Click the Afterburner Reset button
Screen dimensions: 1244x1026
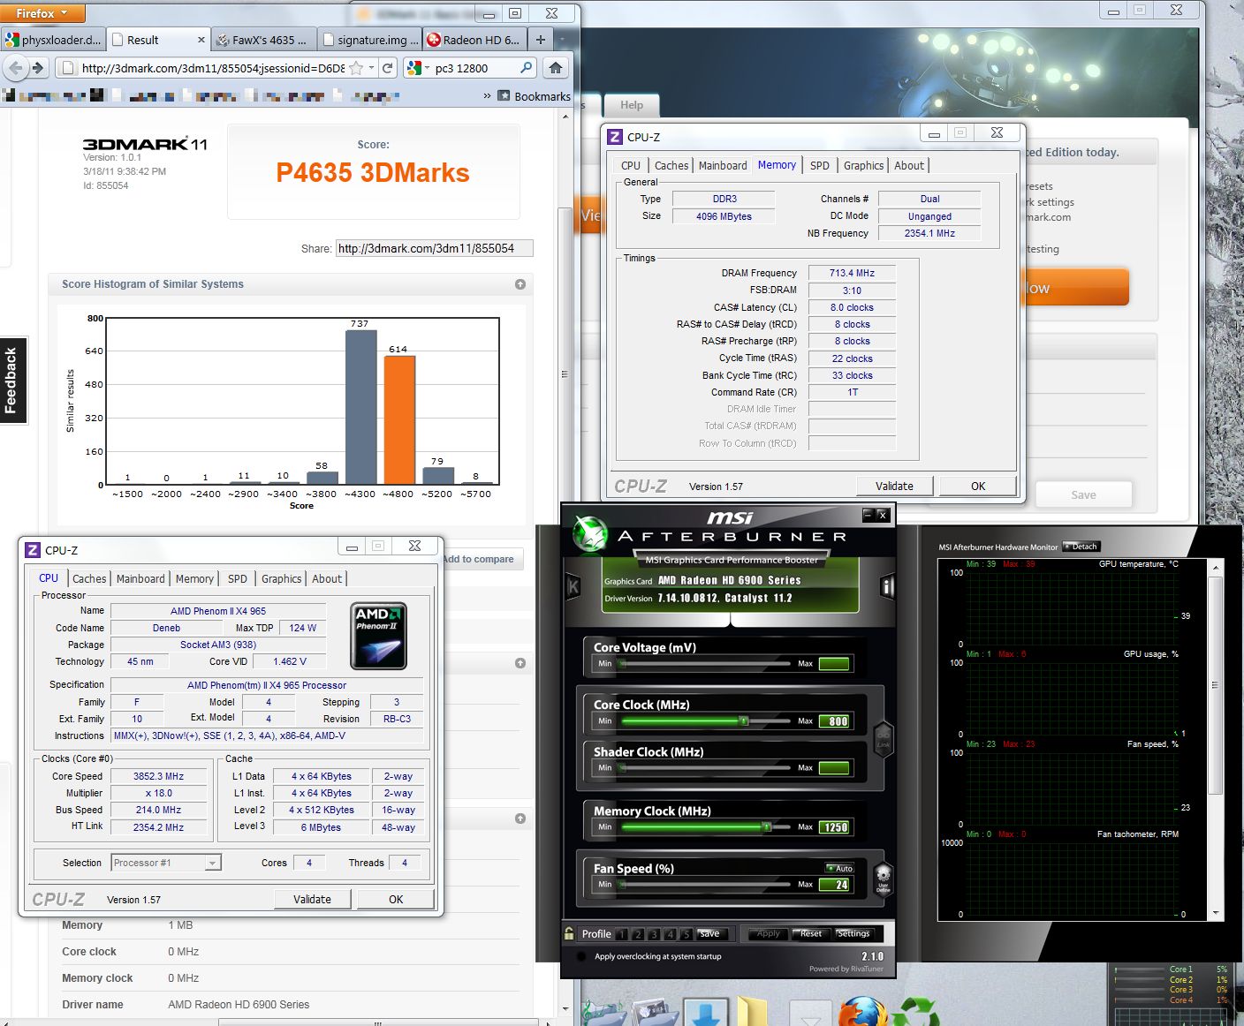click(810, 934)
